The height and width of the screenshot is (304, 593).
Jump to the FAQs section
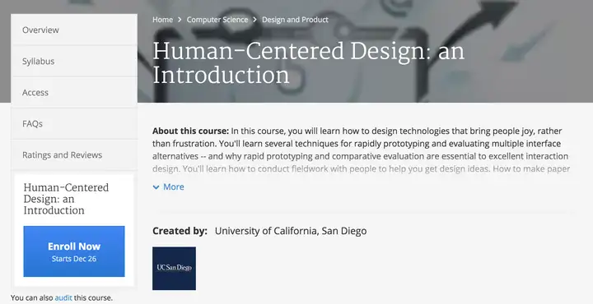pyautogui.click(x=74, y=124)
